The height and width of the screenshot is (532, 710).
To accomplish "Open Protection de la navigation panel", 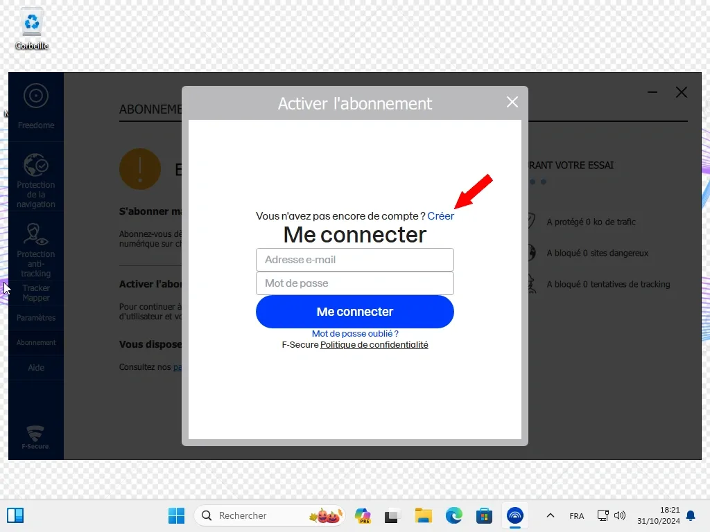I will 36,181.
